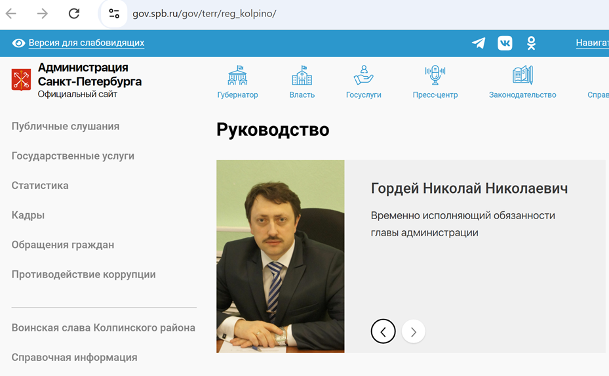This screenshot has height=376, width=609.
Task: Click the administration head's photo
Action: [280, 257]
